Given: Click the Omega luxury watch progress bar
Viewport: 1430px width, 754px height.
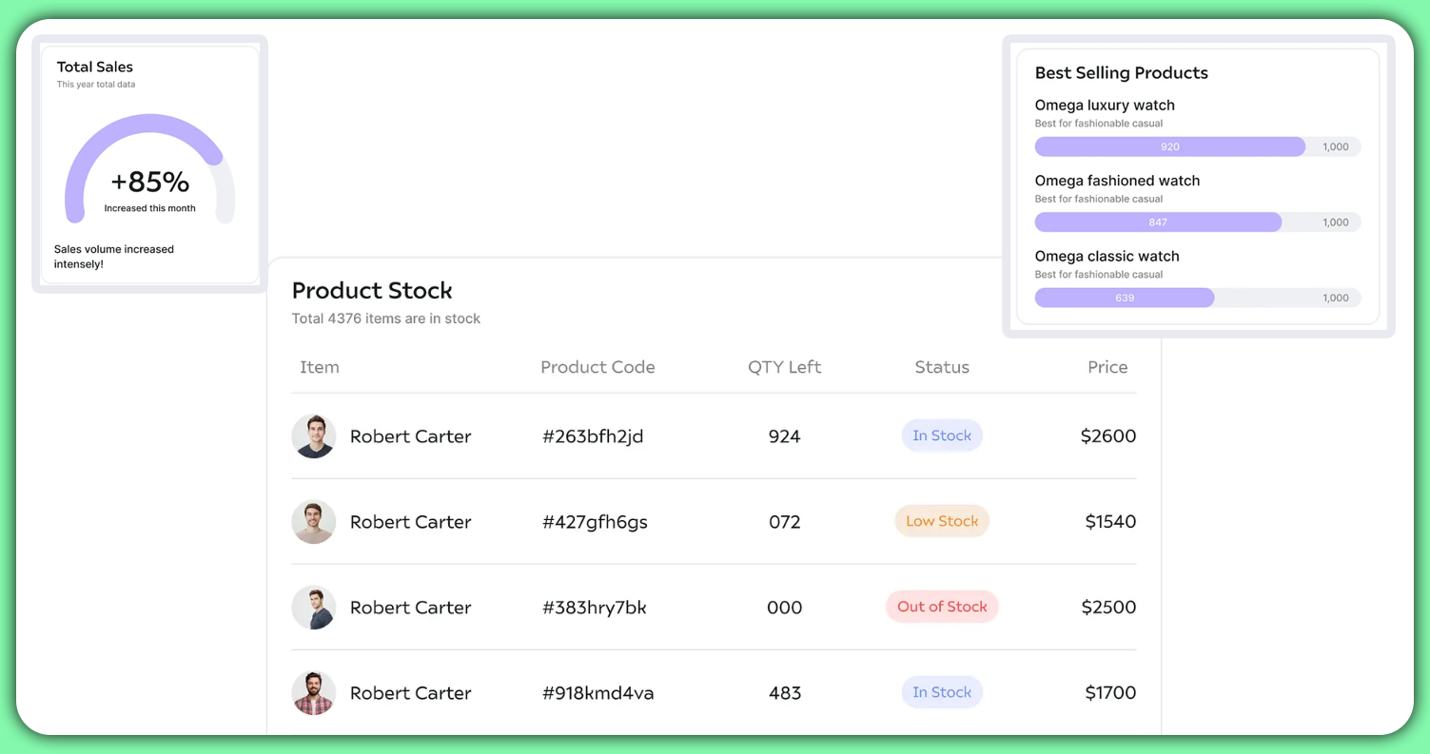Looking at the screenshot, I should coord(1197,146).
